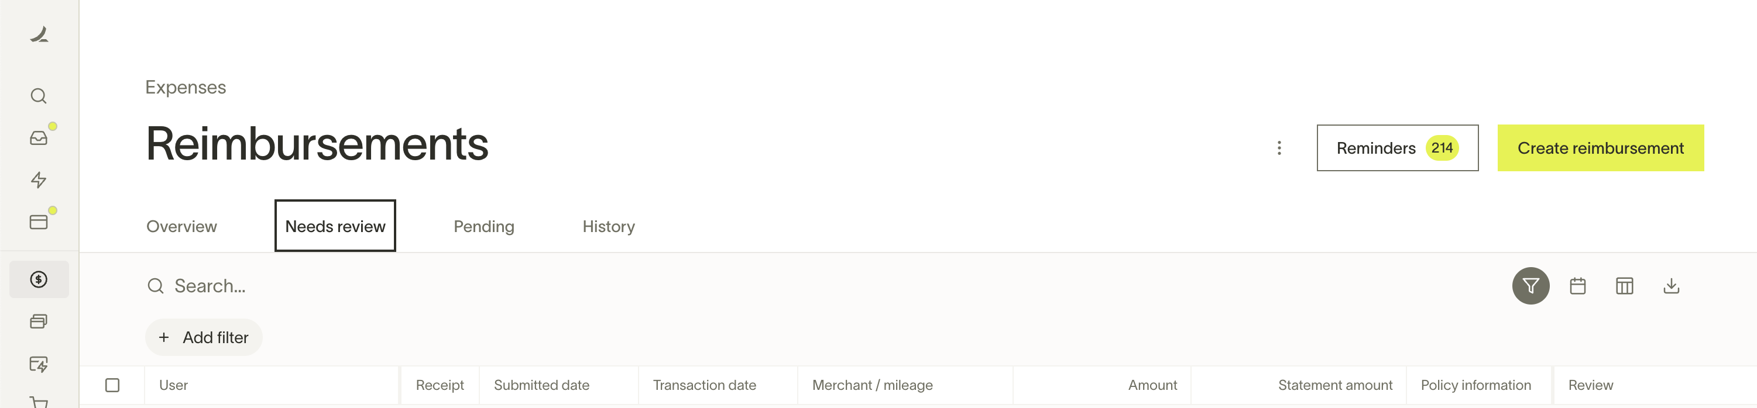Open the three-dot more options menu

pos(1279,148)
